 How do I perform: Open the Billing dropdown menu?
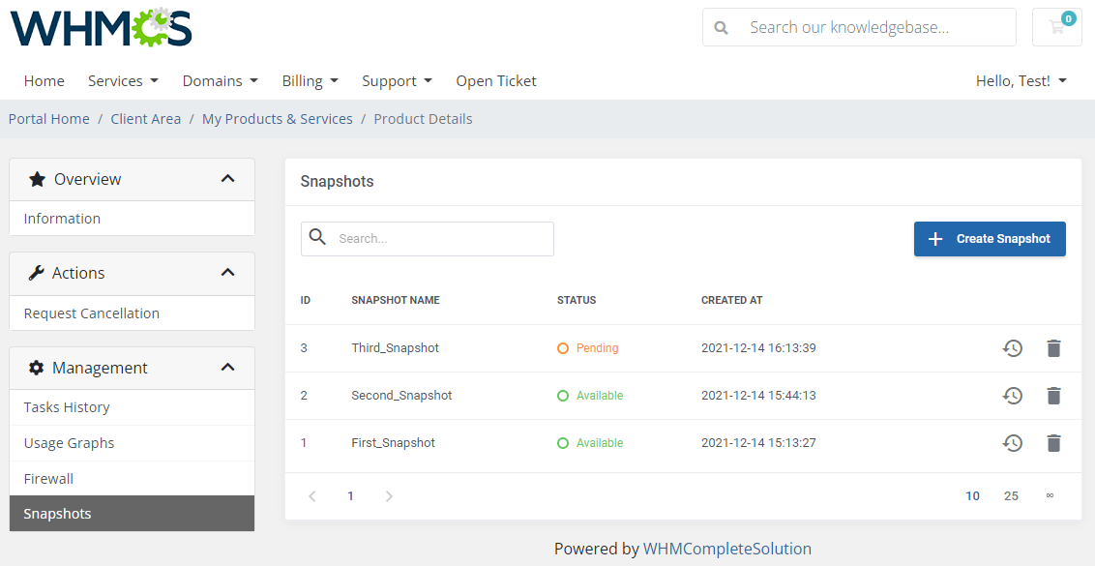click(x=311, y=81)
